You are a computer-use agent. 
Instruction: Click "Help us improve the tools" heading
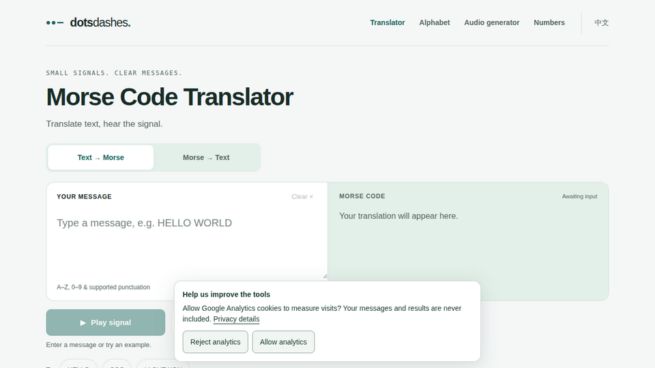click(x=226, y=294)
